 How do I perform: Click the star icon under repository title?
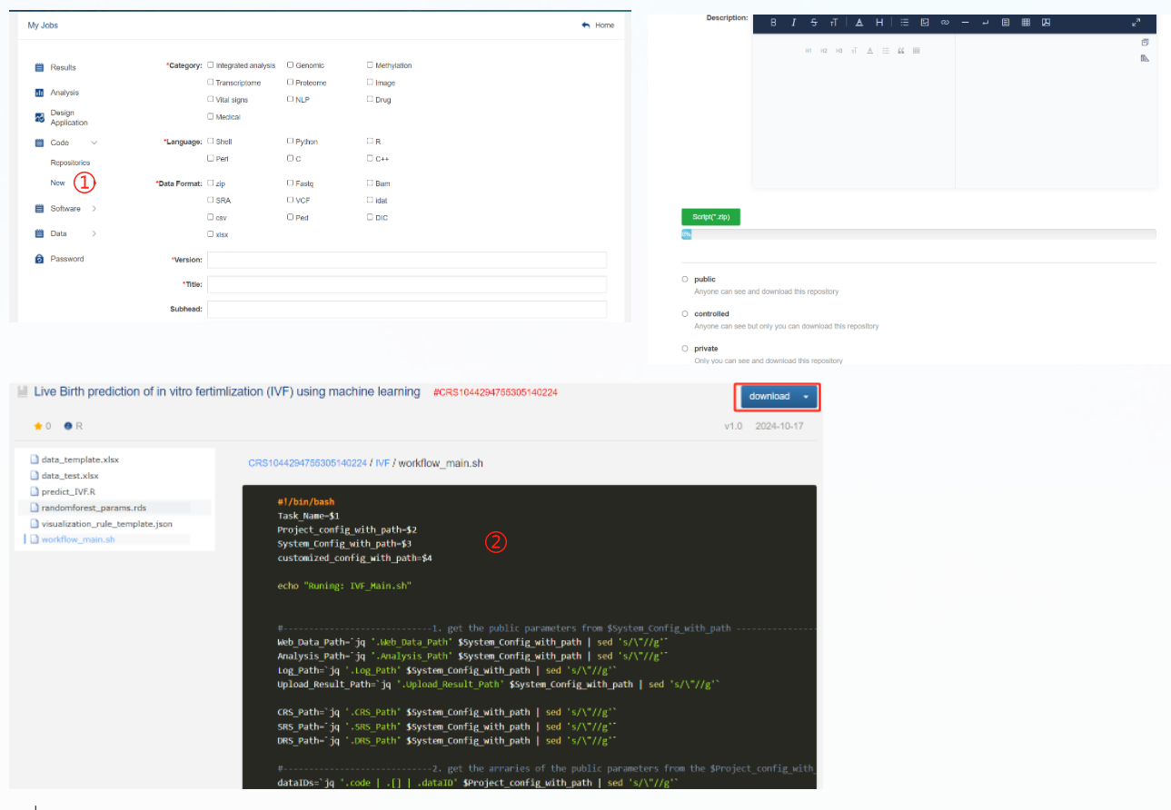38,426
